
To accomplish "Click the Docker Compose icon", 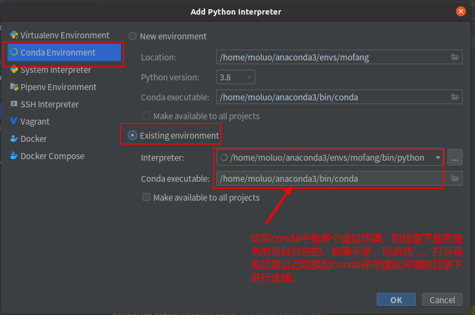I will pos(14,155).
